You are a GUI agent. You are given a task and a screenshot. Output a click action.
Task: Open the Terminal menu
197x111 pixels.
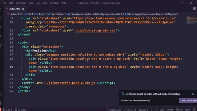(x=54, y=3)
